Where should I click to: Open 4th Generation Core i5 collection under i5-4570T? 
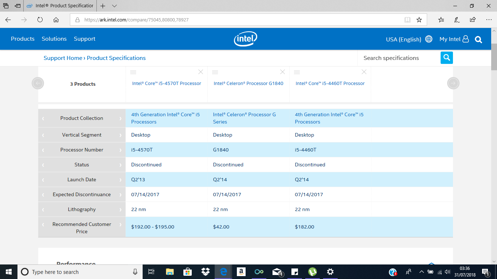click(x=166, y=118)
